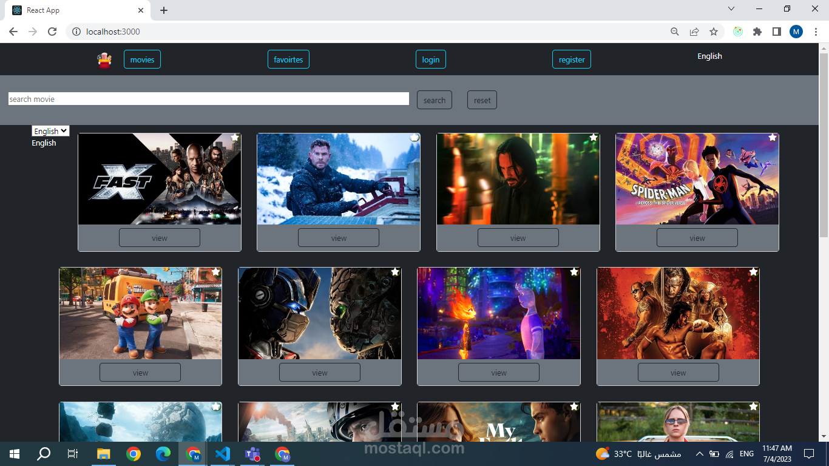The image size is (829, 466).
Task: Open the Windows notification center
Action: (x=808, y=454)
